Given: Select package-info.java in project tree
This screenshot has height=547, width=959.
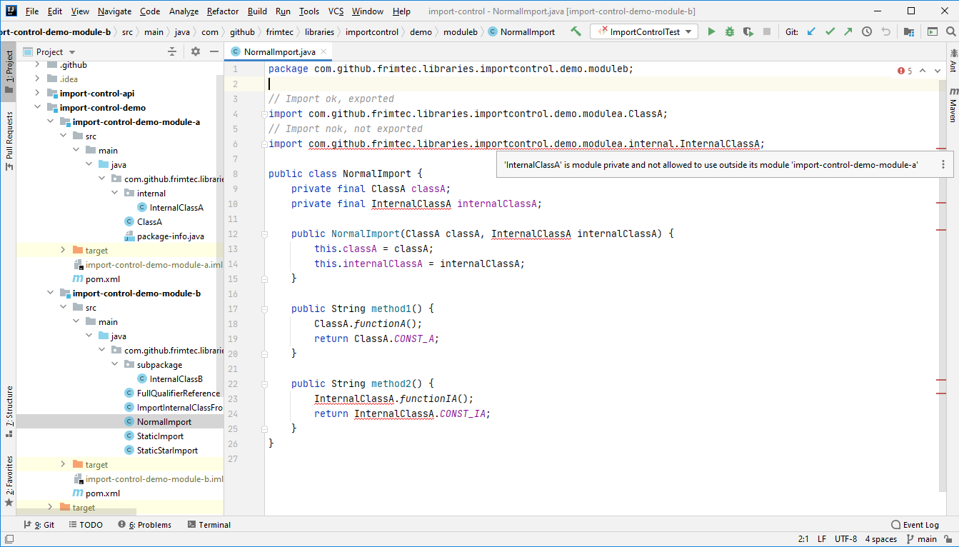Looking at the screenshot, I should pyautogui.click(x=164, y=236).
